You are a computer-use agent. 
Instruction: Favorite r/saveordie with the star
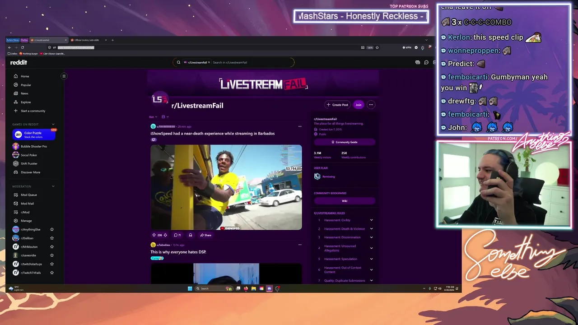point(52,255)
